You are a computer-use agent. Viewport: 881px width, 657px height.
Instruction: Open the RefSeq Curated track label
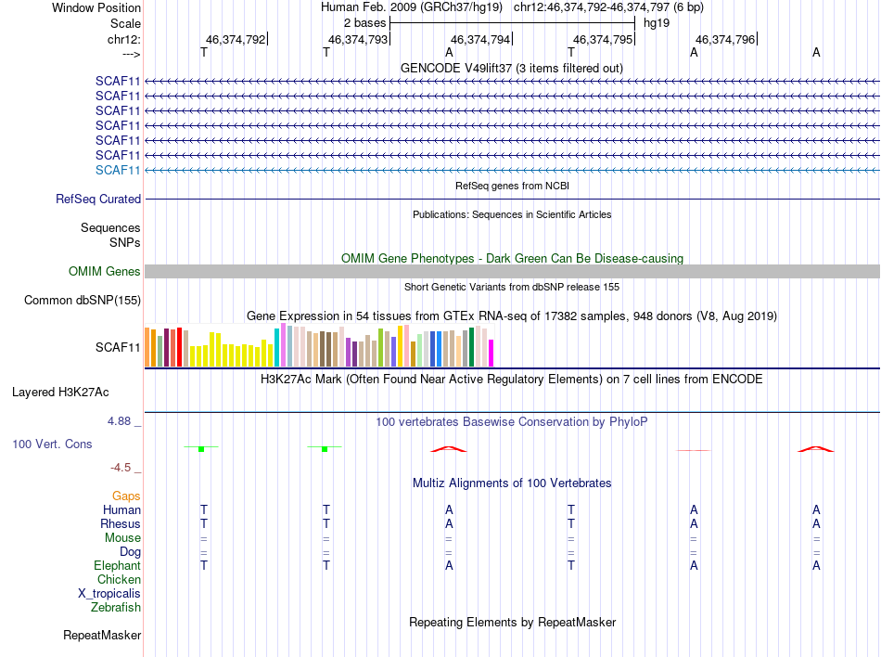(x=98, y=199)
